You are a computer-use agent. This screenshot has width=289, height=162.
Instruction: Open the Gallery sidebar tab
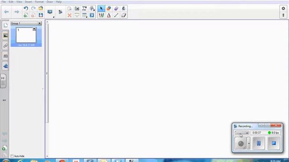5,36
